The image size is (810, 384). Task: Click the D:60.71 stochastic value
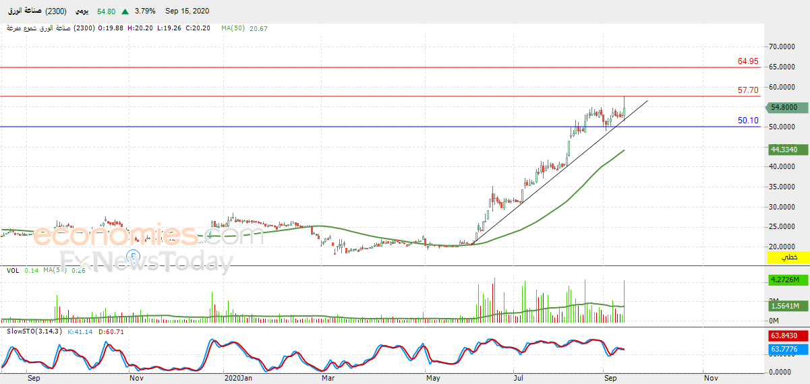coord(111,331)
